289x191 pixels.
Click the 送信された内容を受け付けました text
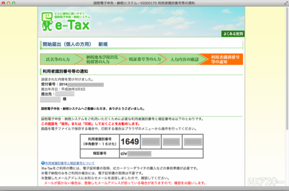click(67, 80)
